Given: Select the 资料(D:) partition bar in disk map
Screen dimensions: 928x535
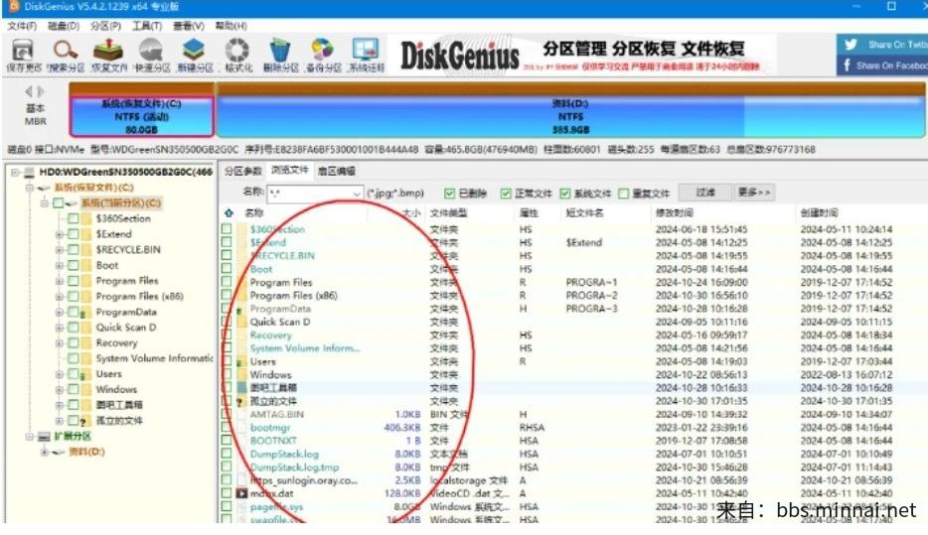Looking at the screenshot, I should point(568,115).
